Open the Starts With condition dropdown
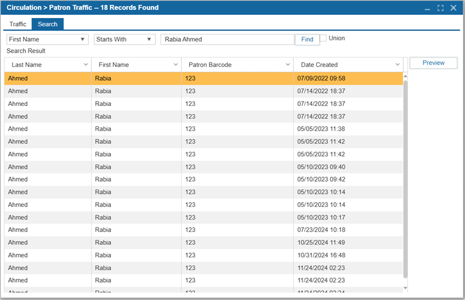 tap(125, 39)
